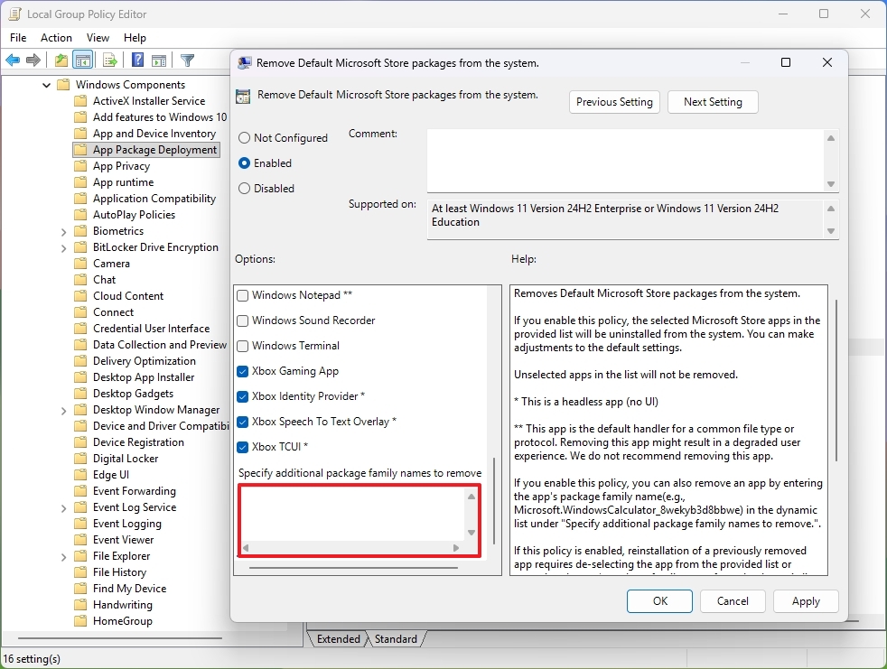Screen dimensions: 887x669
Task: Click the Back arrow toolbar icon
Action: (13, 60)
